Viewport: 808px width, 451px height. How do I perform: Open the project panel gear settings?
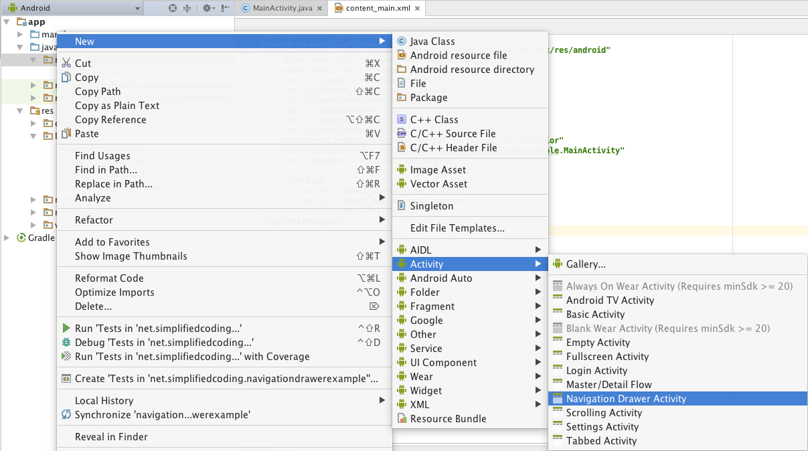click(207, 8)
